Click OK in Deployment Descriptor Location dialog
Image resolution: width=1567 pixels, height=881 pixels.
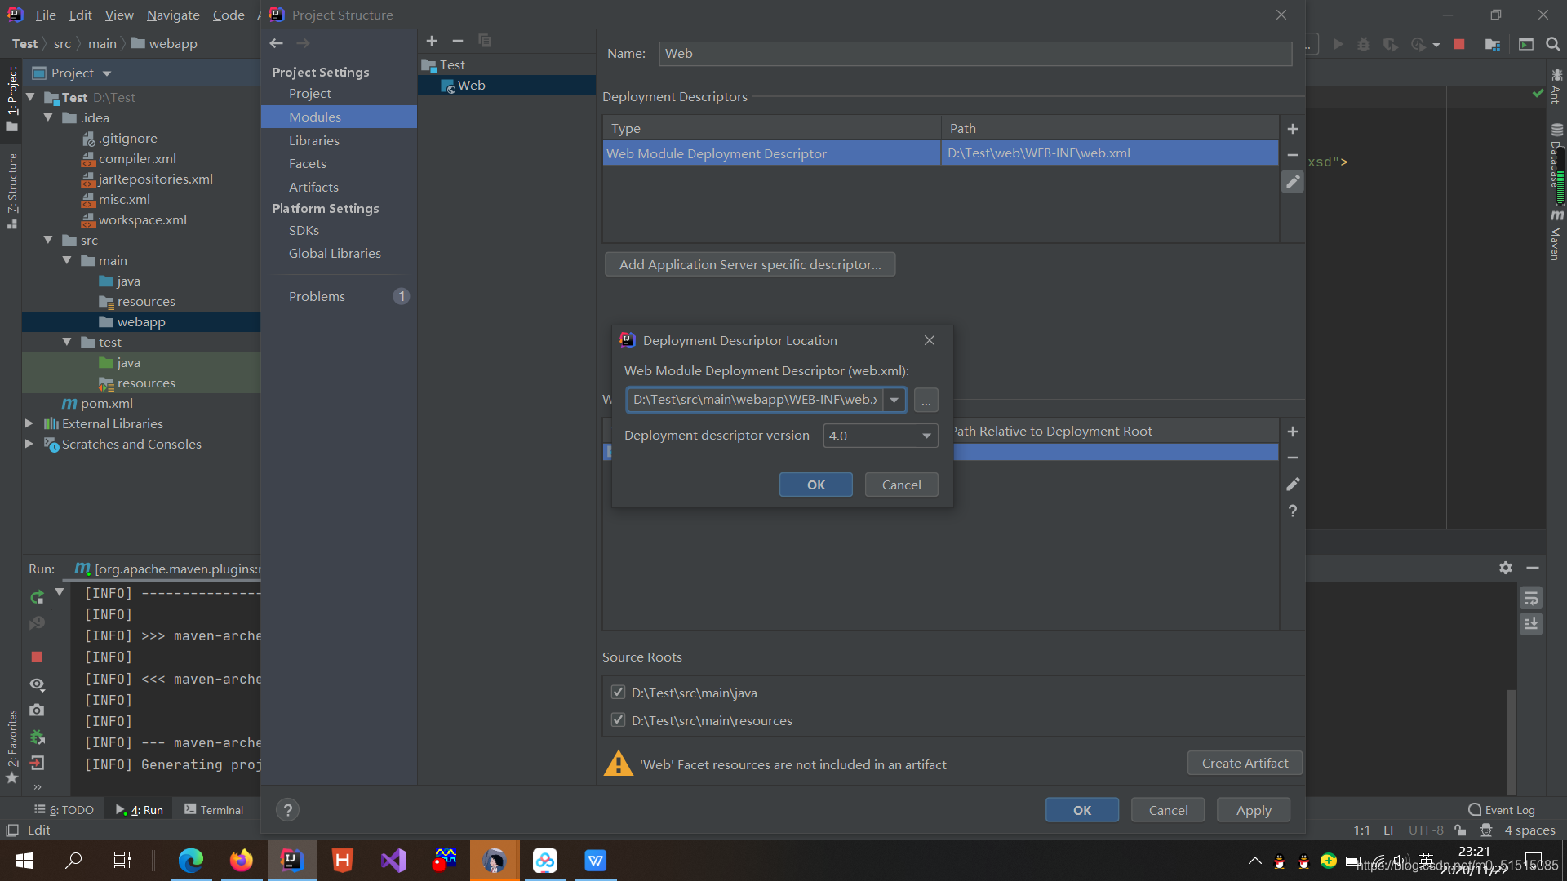pos(816,484)
